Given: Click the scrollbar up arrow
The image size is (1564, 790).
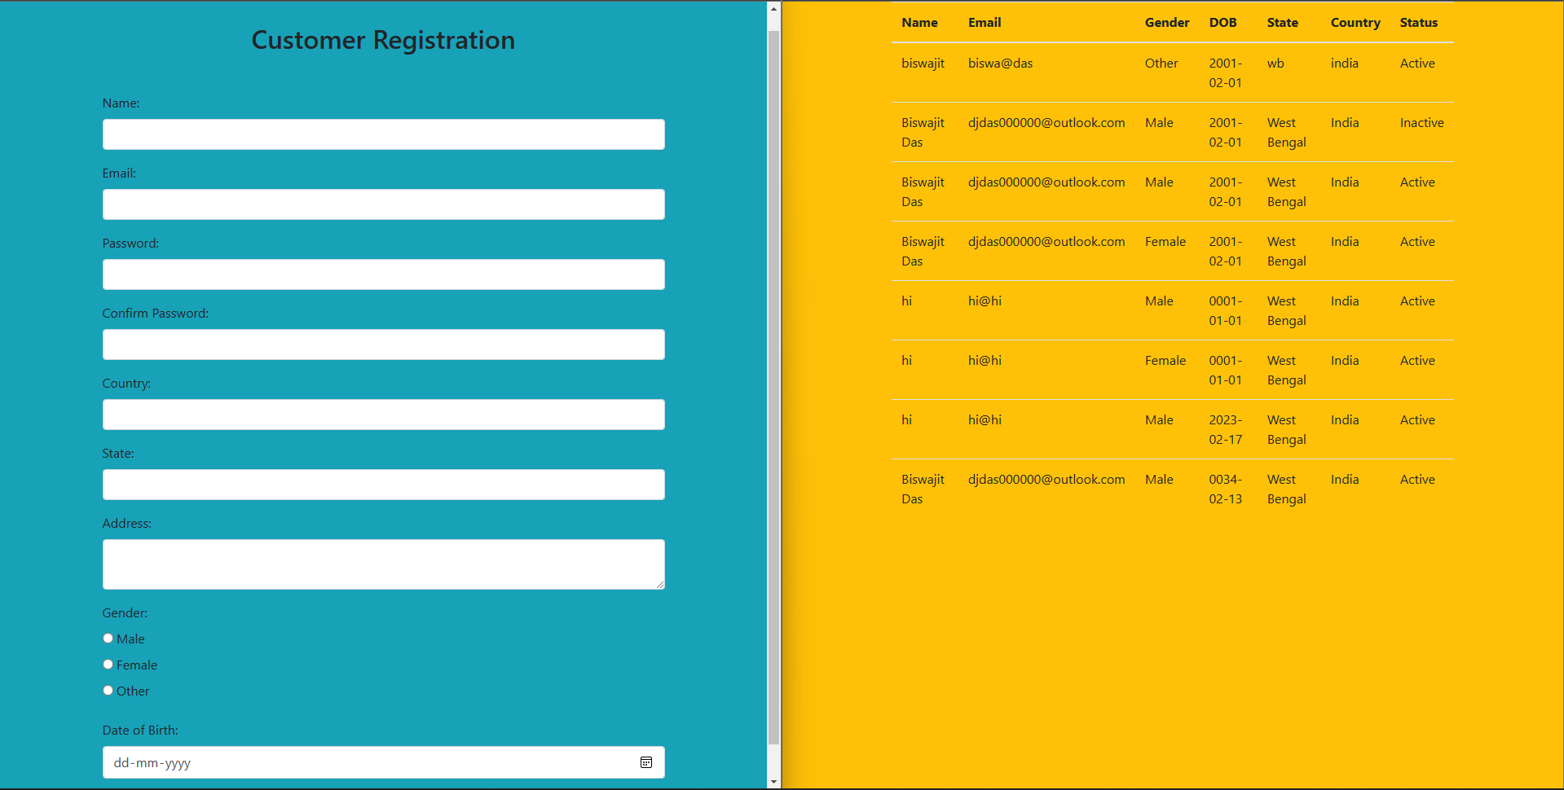Looking at the screenshot, I should 773,9.
